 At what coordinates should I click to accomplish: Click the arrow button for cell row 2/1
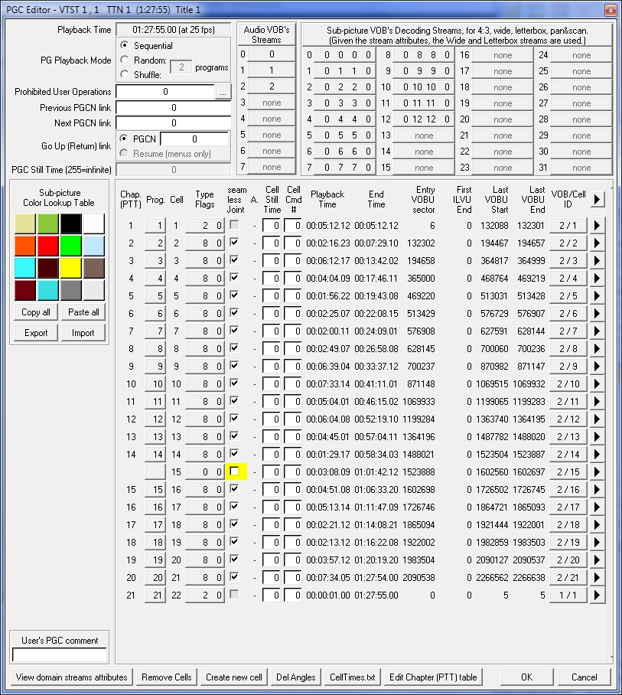(598, 226)
